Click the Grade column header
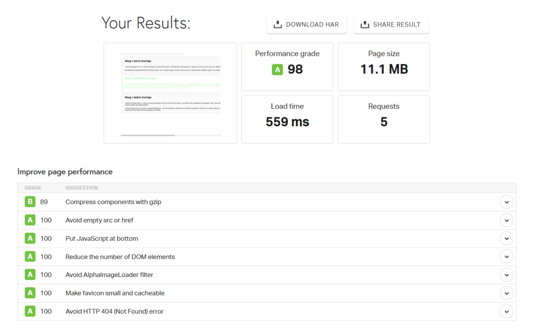Image resolution: width=543 pixels, height=330 pixels. (x=33, y=188)
